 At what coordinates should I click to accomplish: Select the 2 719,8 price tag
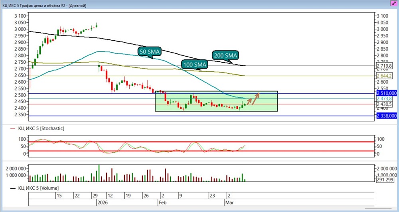[385, 66]
